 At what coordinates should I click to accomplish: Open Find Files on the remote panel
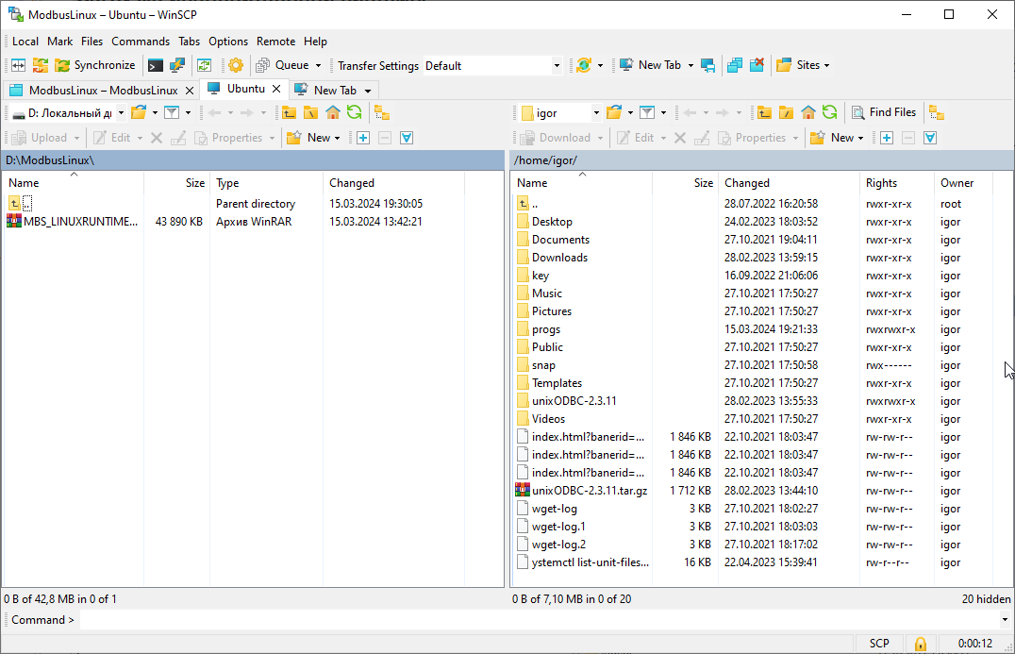tap(884, 111)
